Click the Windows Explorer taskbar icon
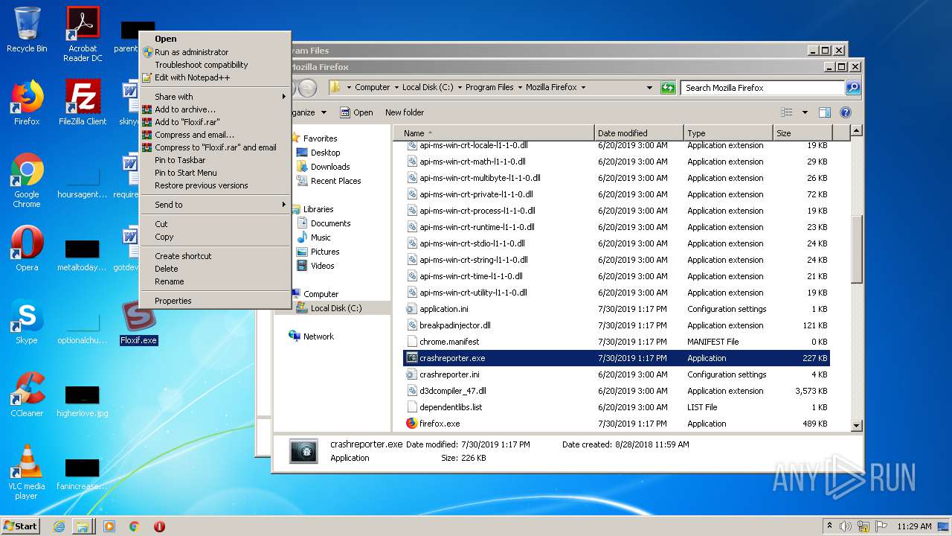This screenshot has height=536, width=952. coord(83,526)
